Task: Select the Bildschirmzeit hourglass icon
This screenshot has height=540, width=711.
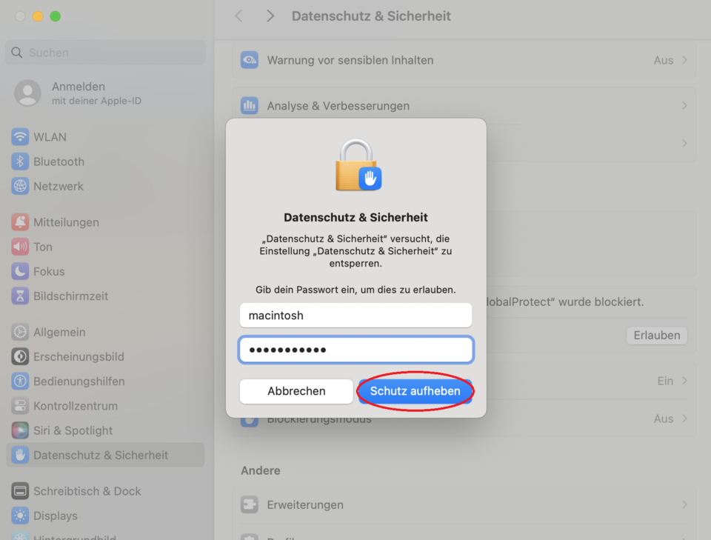Action: pos(20,296)
